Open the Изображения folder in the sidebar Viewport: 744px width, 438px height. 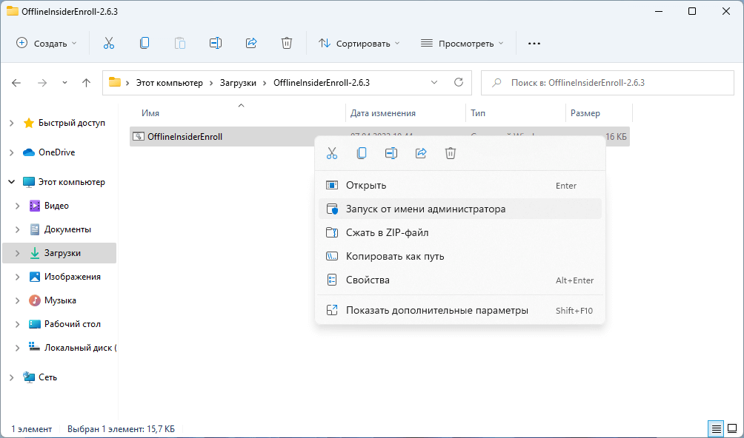pyautogui.click(x=72, y=277)
